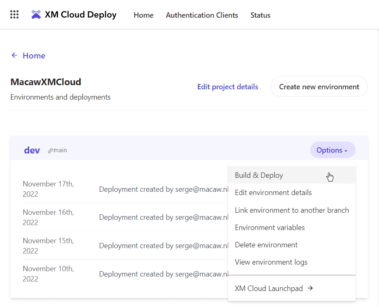Open the dev environment link
The image size is (379, 307).
click(32, 150)
